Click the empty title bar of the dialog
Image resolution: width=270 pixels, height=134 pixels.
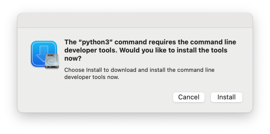[x=135, y=21]
